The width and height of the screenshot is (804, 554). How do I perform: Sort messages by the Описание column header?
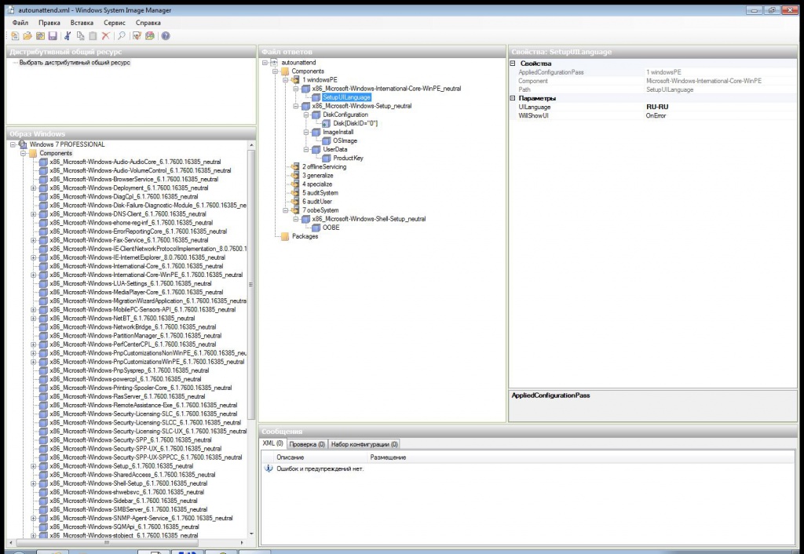point(291,457)
